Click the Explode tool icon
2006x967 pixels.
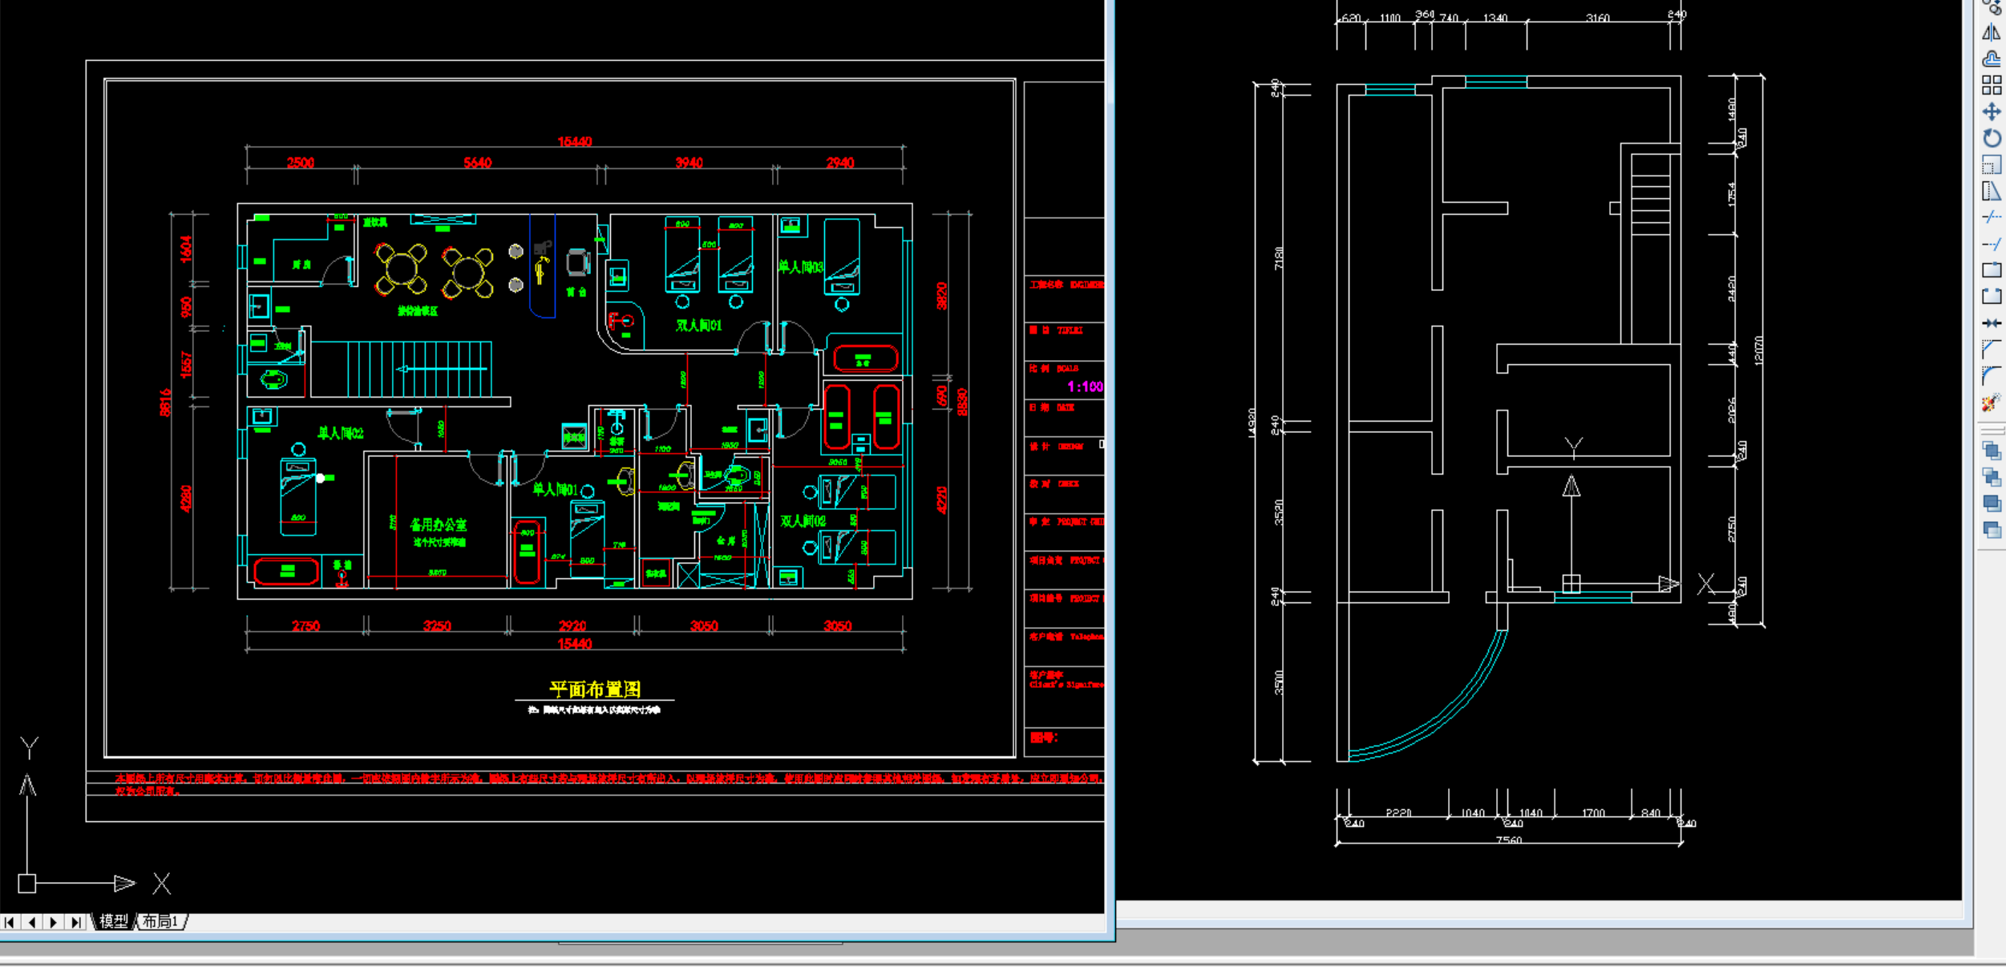tap(1991, 403)
